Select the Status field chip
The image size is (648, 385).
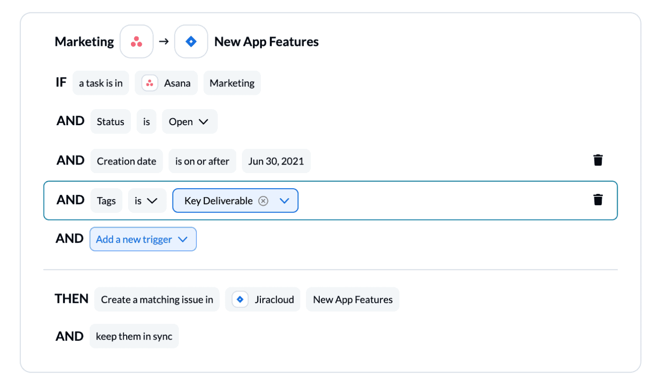[x=111, y=121]
